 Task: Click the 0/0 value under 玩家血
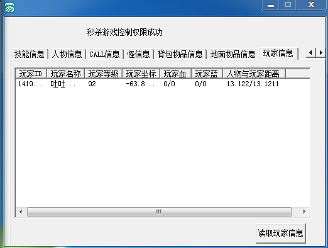point(169,84)
